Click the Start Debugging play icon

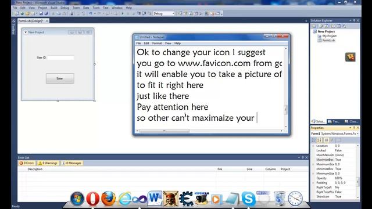[x=123, y=13]
